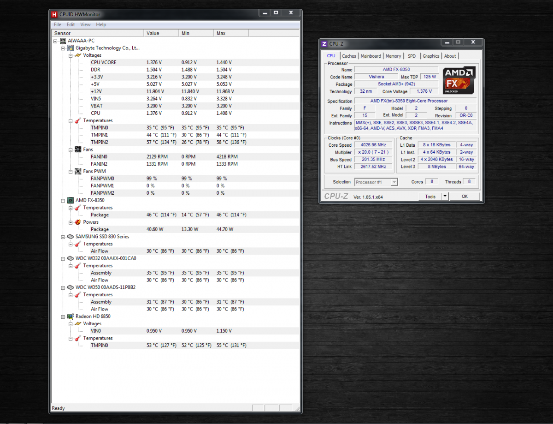Screen dimensions: 553x424
Task: Select the WDC WD50 00AADS drive icon
Action: 71,287
